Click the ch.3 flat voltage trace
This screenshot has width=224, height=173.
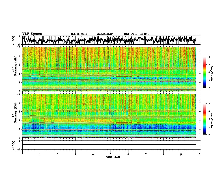pyautogui.click(x=109, y=145)
